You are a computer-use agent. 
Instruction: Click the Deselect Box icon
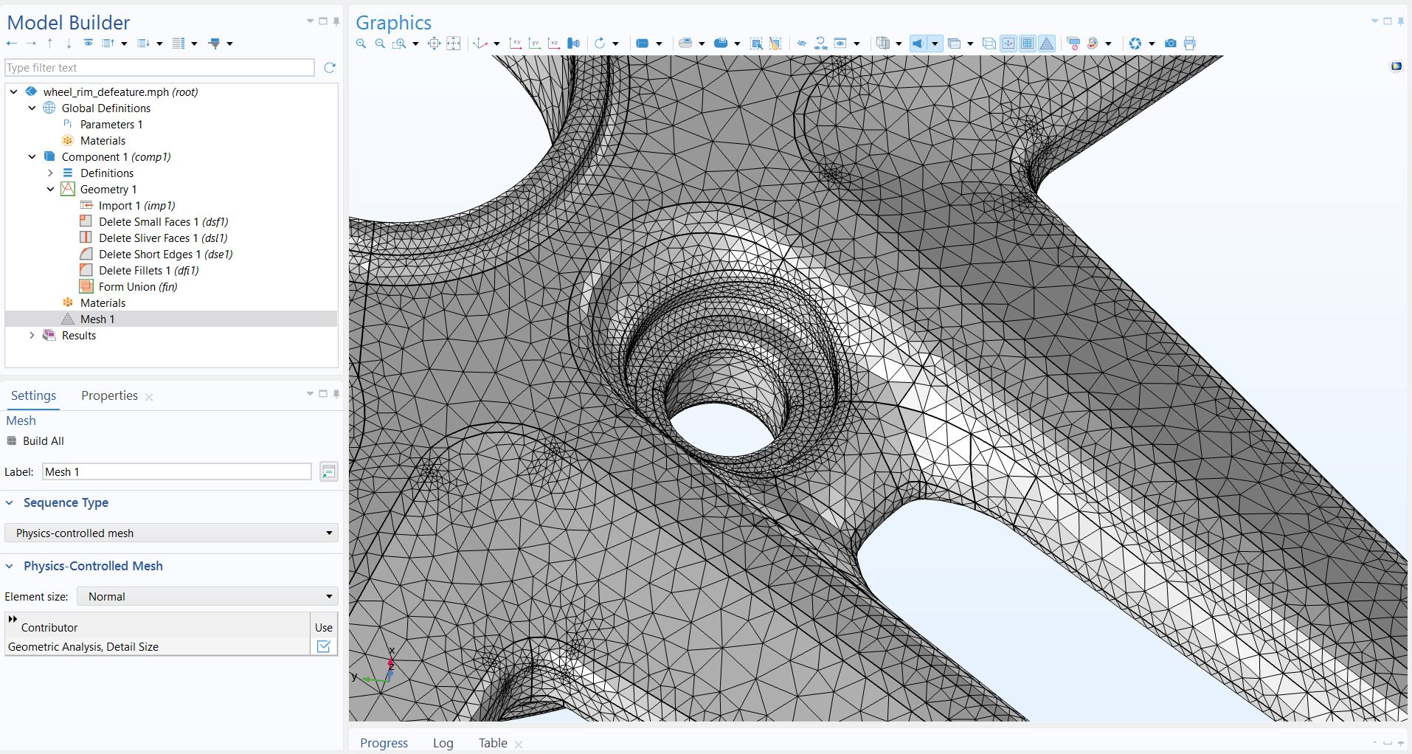click(x=775, y=44)
